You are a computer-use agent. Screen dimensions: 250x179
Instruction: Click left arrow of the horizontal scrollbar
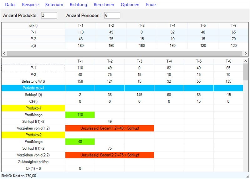[4, 53]
